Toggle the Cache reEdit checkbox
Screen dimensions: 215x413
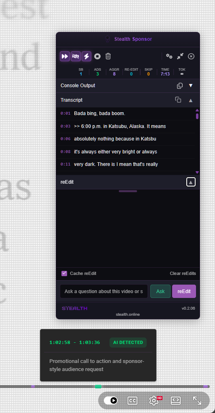[x=64, y=273]
